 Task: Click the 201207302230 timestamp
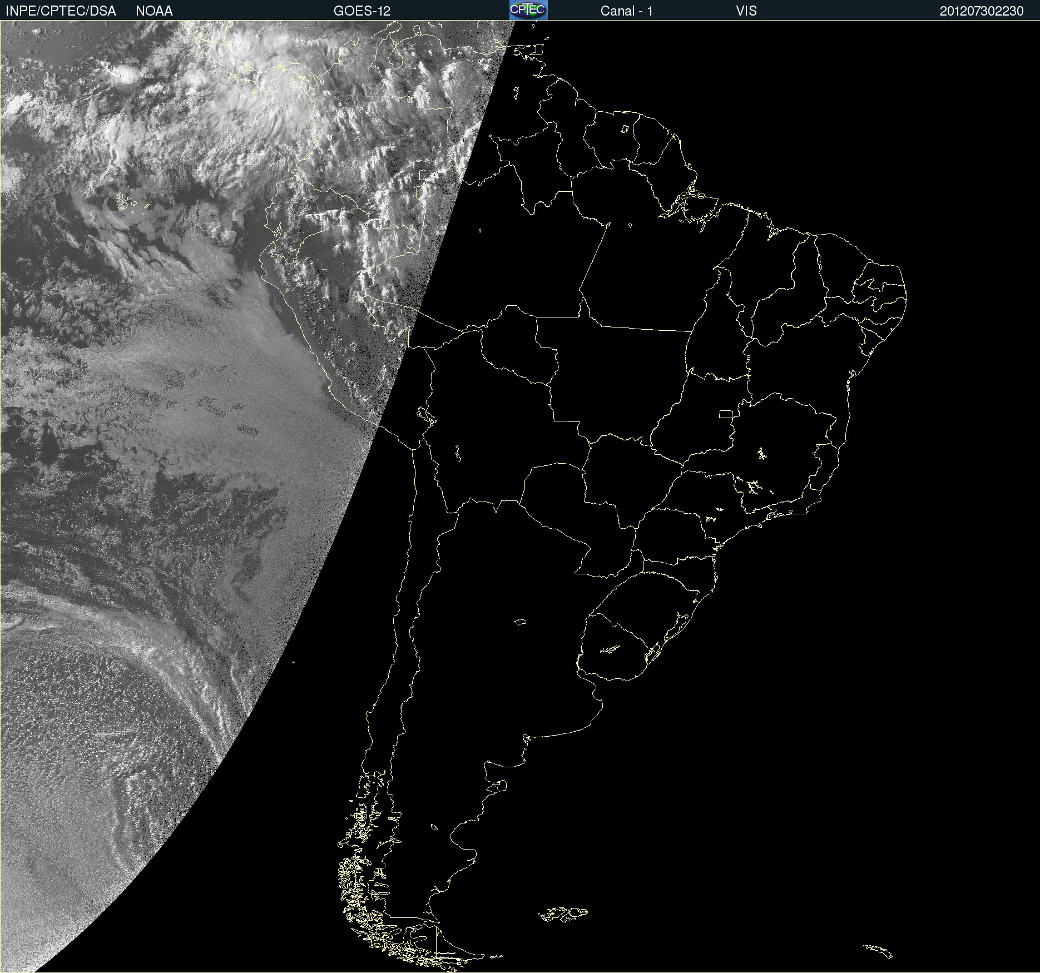pos(982,11)
